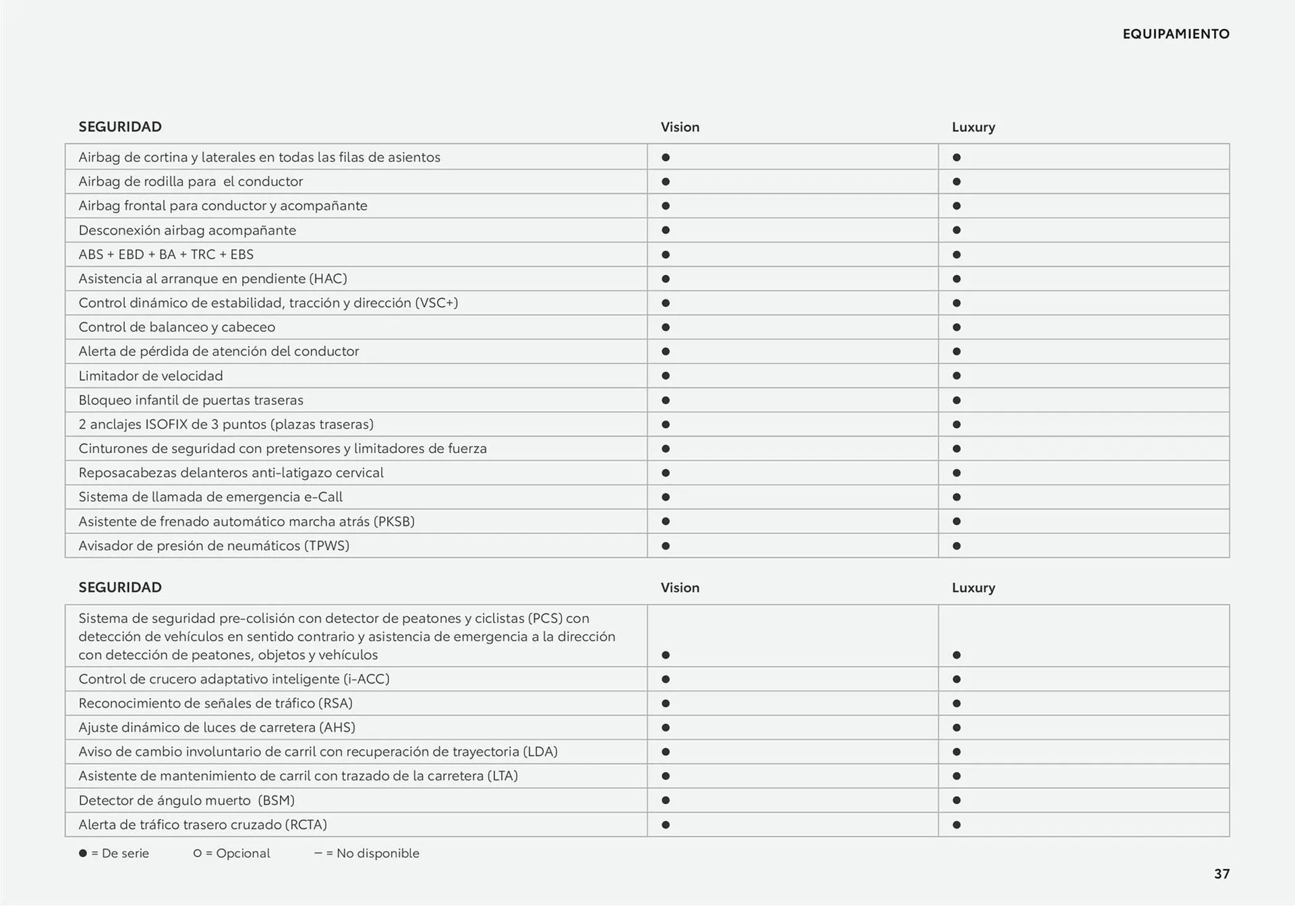
Task: Click the Ajuste dinámico de luces (AHS) row
Action: pyautogui.click(x=647, y=728)
